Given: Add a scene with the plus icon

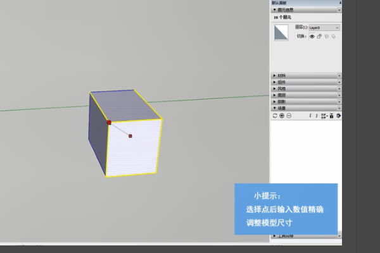Looking at the screenshot, I should [282, 116].
